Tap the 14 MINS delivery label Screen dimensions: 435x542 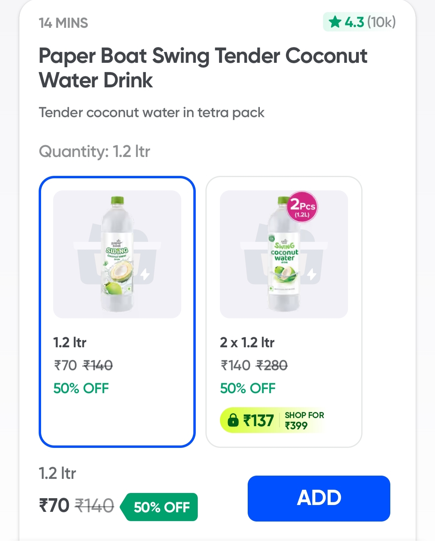63,23
